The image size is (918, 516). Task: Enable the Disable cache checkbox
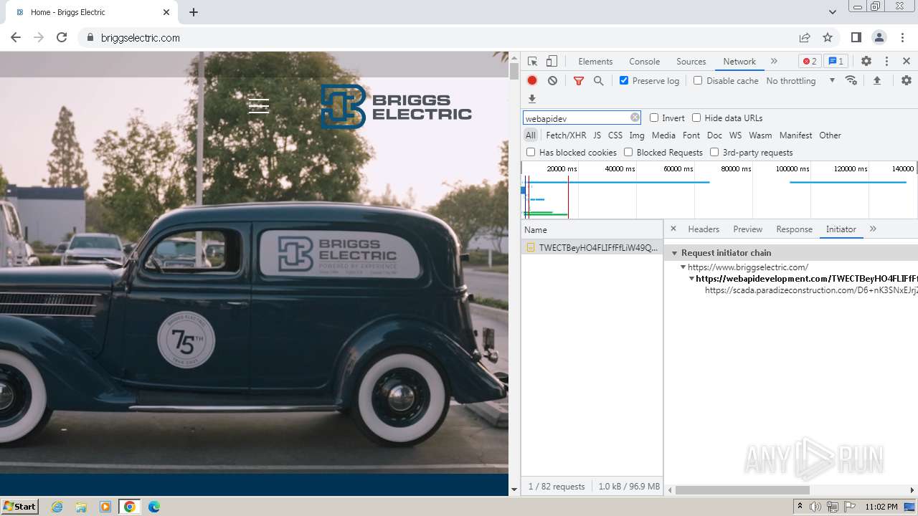coord(698,80)
